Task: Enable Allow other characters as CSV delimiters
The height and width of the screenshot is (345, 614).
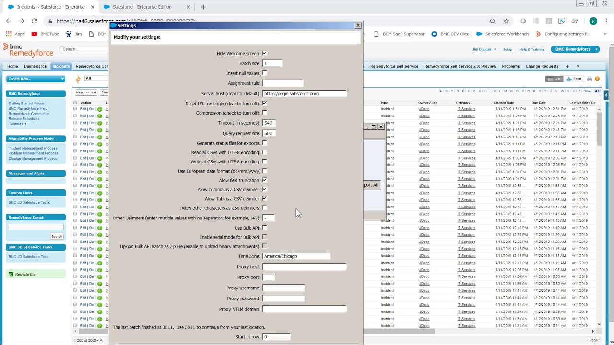Action: click(x=265, y=208)
